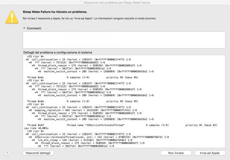Click Invia ad Apple button
This screenshot has width=230, height=160.
[210, 153]
